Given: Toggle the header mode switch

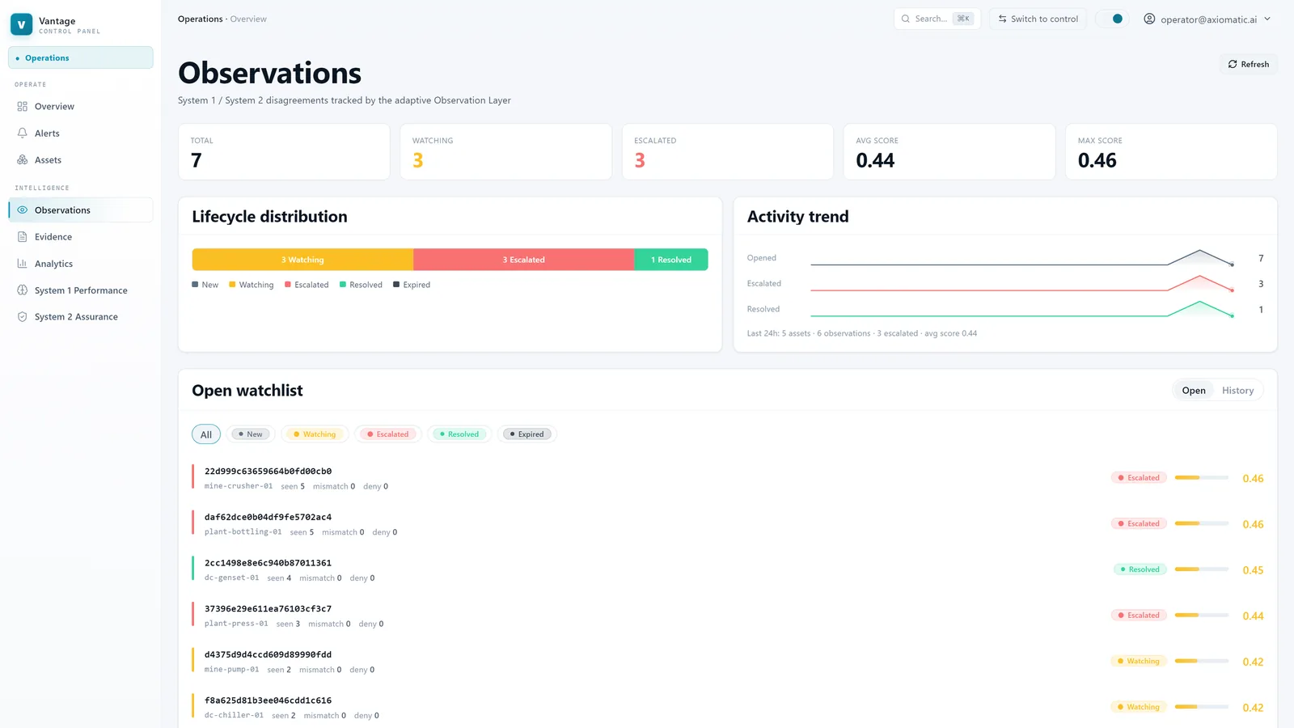Looking at the screenshot, I should coord(1112,19).
